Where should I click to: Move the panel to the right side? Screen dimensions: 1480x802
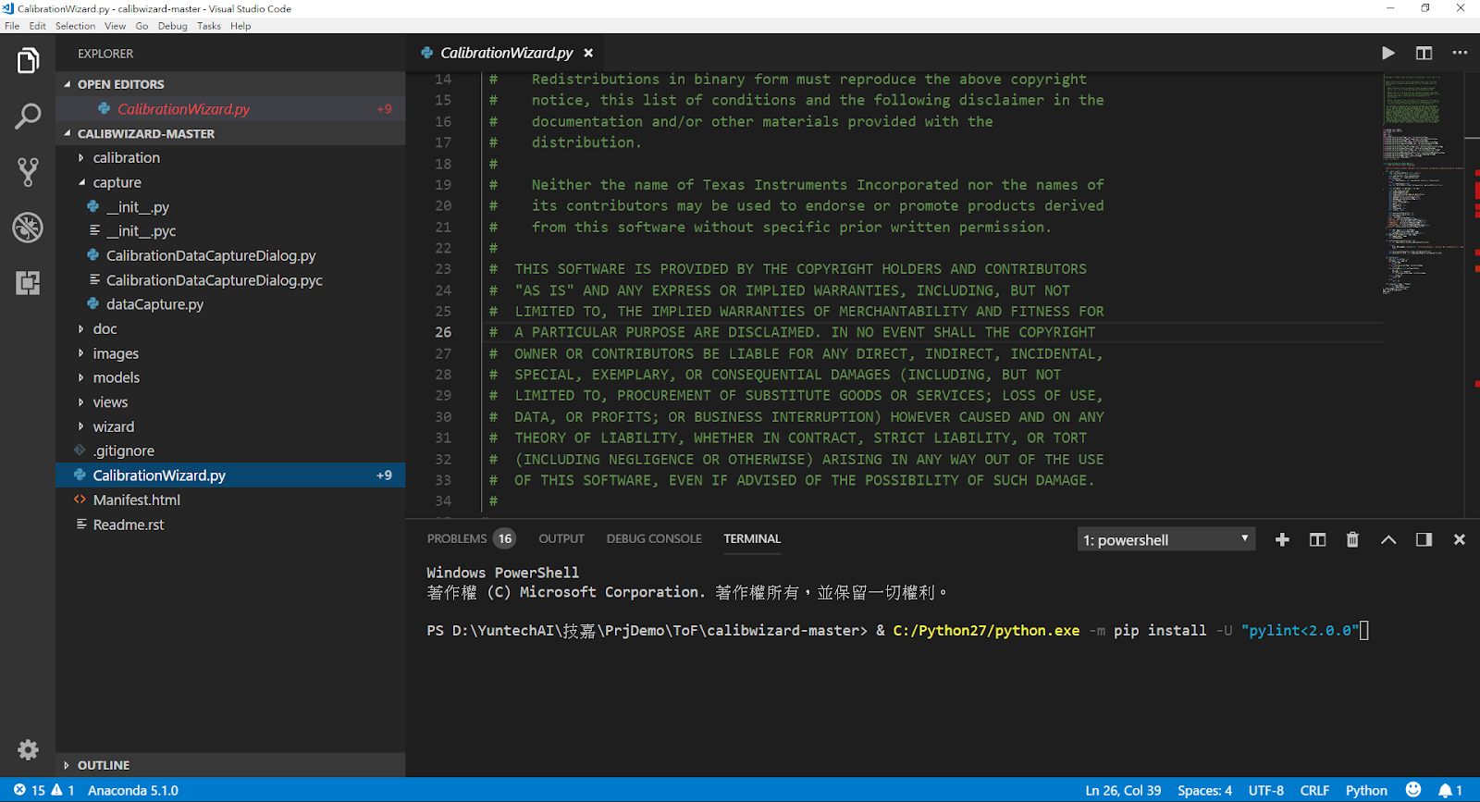(x=1424, y=539)
